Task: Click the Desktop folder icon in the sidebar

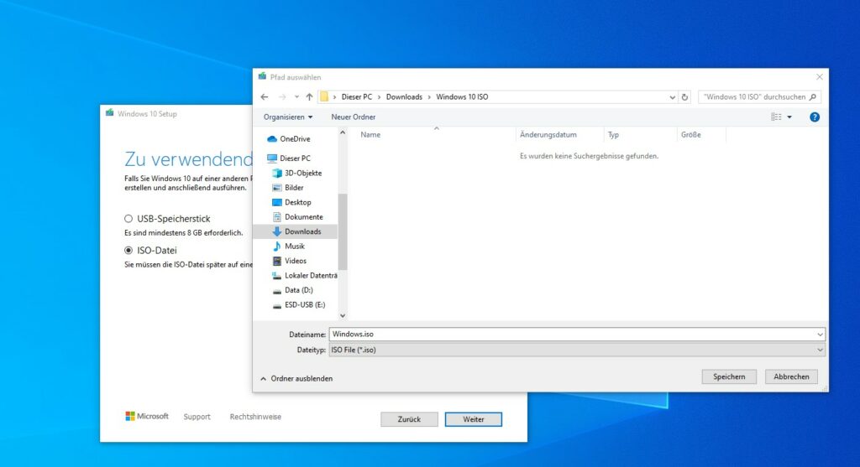Action: [x=277, y=203]
